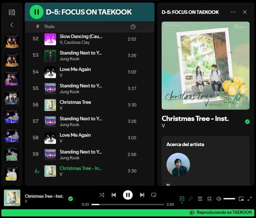The width and height of the screenshot is (256, 218).
Task: Open Reproduciendo en TAEKOOK device bar
Action: pos(128,213)
